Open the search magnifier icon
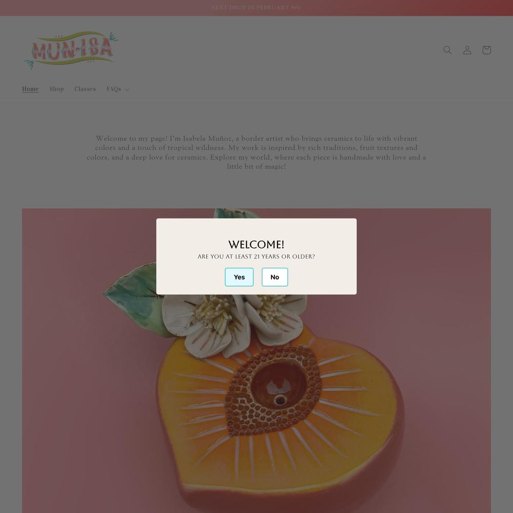Image resolution: width=513 pixels, height=513 pixels. click(x=447, y=50)
